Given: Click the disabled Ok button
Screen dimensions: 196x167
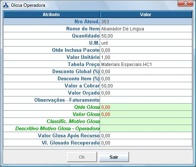Looking at the screenshot, I should (82, 157).
